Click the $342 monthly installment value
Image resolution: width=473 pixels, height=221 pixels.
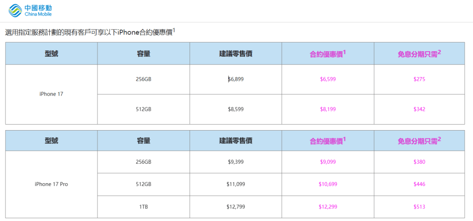pos(419,109)
